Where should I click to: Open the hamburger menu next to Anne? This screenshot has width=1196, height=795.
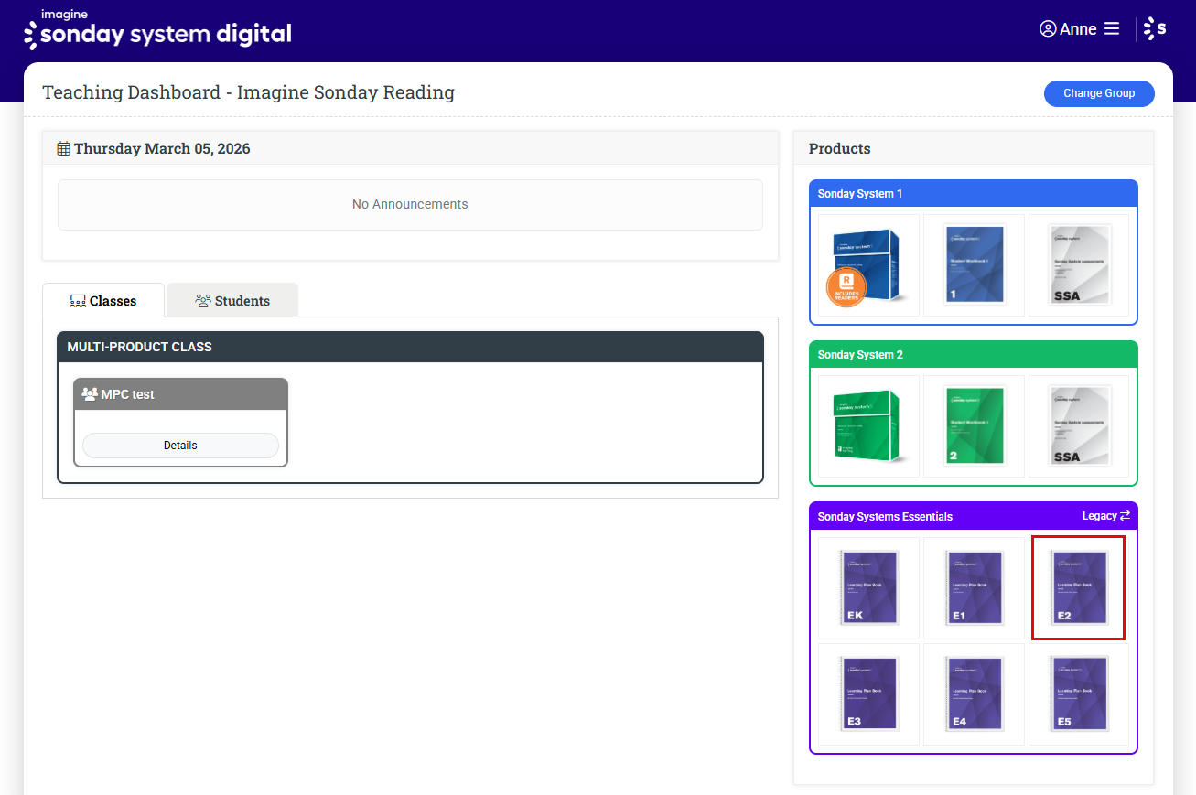1112,29
